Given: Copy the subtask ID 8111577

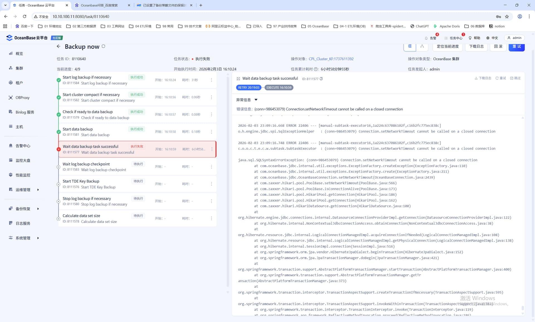Looking at the screenshot, I should 321,79.
